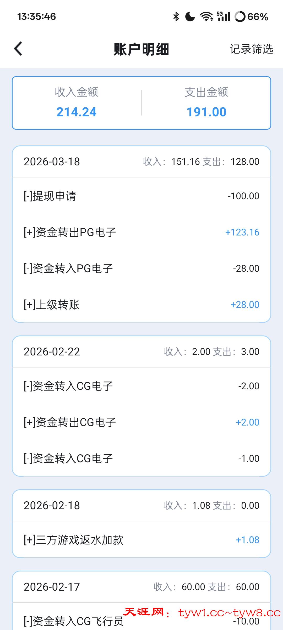Tap the do-not-disturb moon icon
The width and height of the screenshot is (283, 630).
(190, 17)
